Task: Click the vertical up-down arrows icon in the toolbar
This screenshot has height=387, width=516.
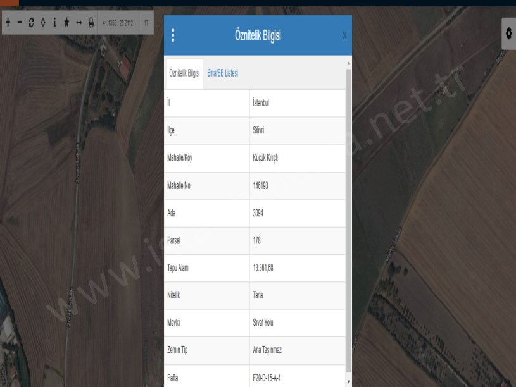Action: point(43,22)
